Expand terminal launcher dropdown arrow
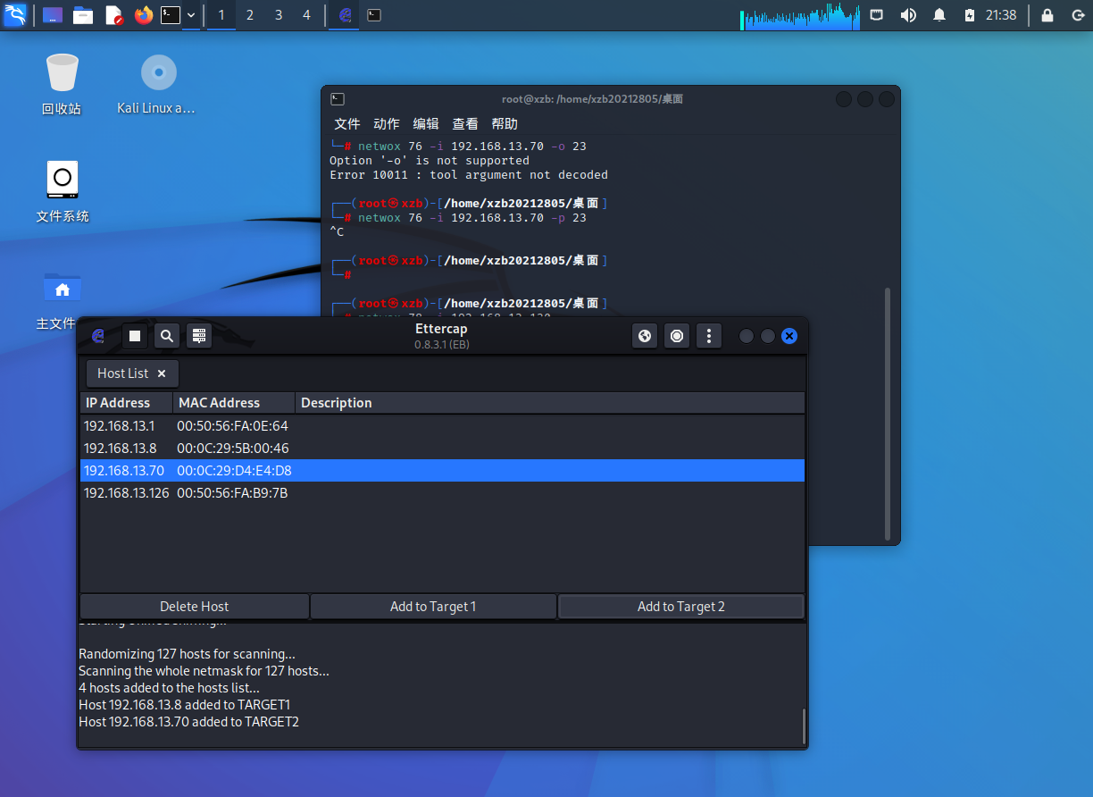The width and height of the screenshot is (1093, 797). point(191,15)
